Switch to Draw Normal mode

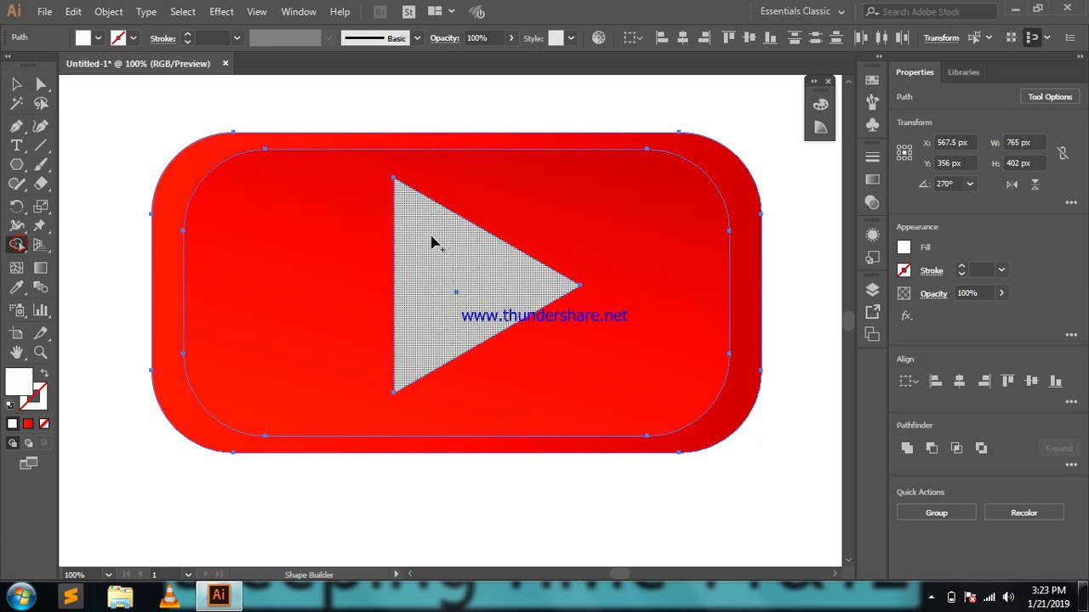tap(13, 443)
